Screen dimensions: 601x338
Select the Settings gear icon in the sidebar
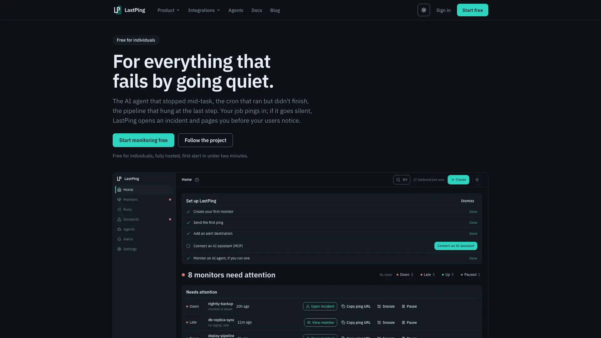point(119,249)
